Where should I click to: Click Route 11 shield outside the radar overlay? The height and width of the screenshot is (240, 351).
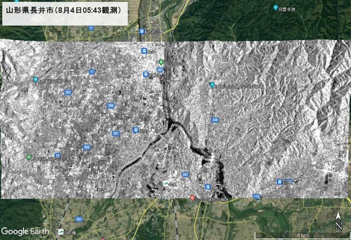click(91, 28)
